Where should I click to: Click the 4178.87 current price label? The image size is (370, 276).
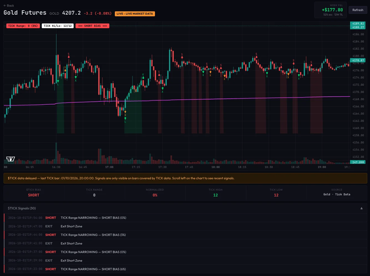(x=358, y=60)
